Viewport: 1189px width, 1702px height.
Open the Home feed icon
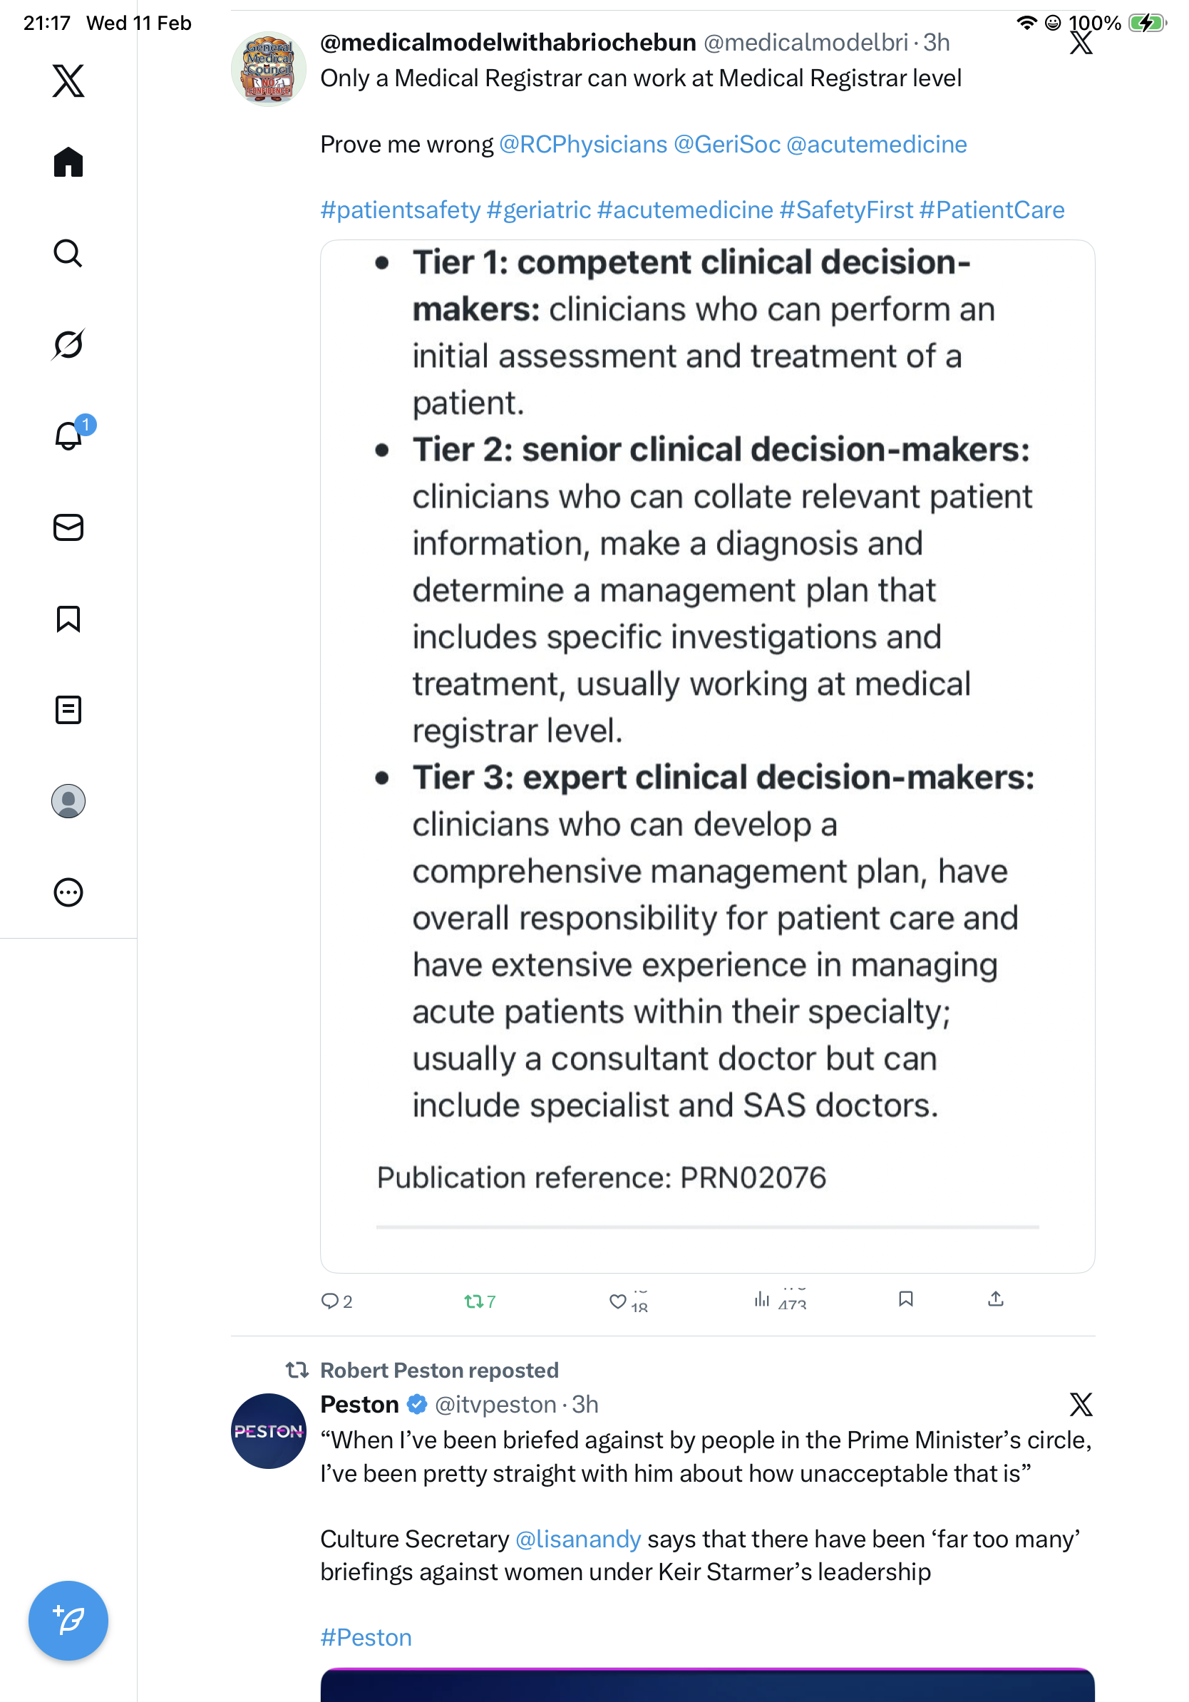[x=68, y=163]
